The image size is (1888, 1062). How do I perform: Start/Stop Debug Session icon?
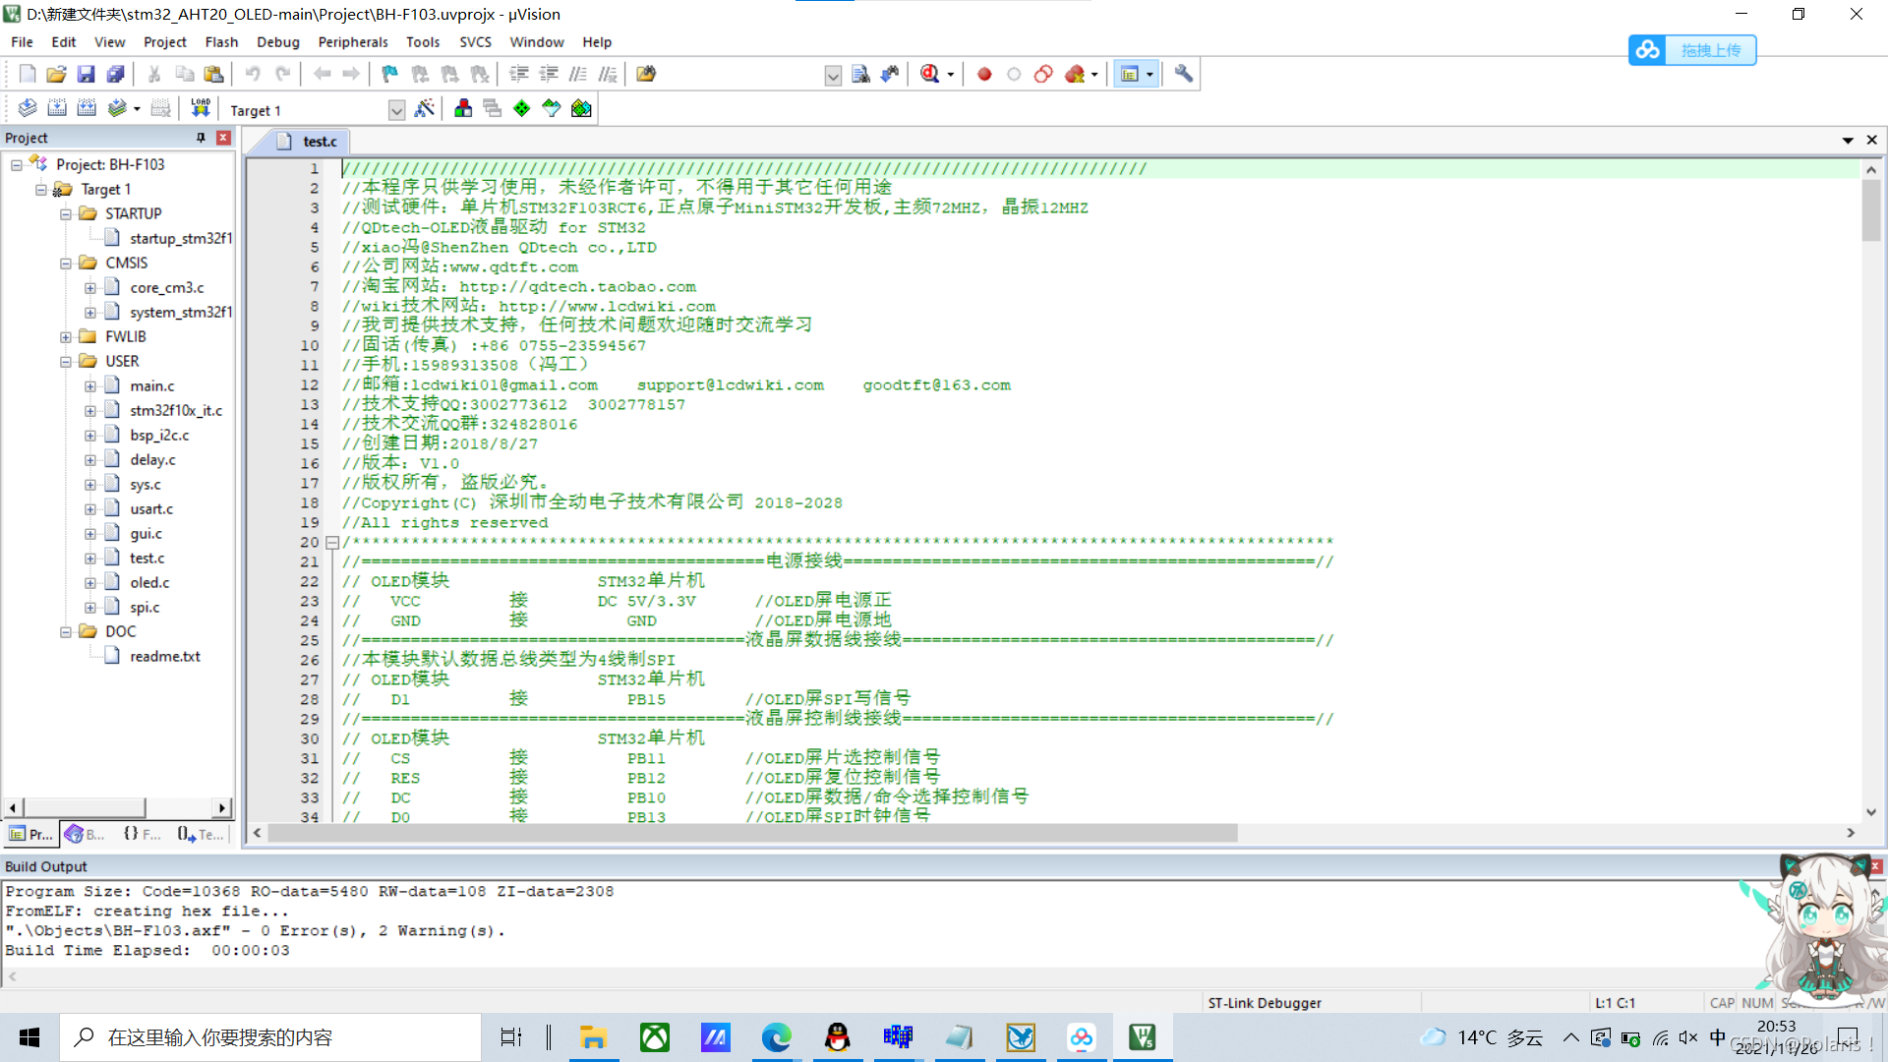point(930,74)
